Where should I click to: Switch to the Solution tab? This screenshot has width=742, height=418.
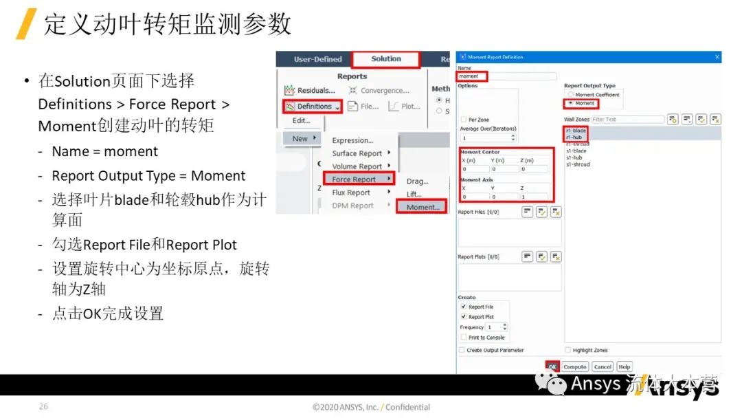coord(385,58)
